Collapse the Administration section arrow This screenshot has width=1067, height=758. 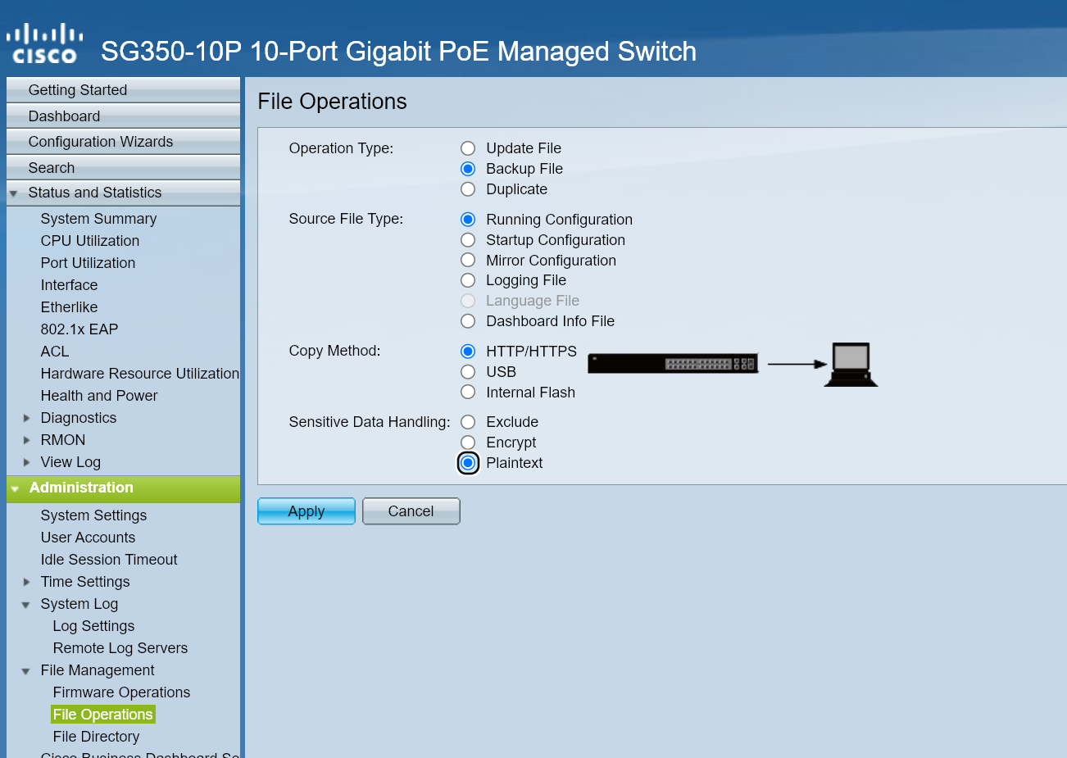point(15,489)
